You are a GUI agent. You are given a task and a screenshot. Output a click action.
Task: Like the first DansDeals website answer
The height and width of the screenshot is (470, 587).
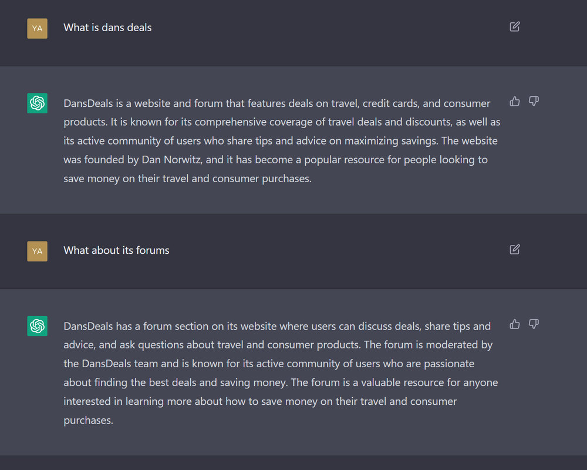click(514, 101)
